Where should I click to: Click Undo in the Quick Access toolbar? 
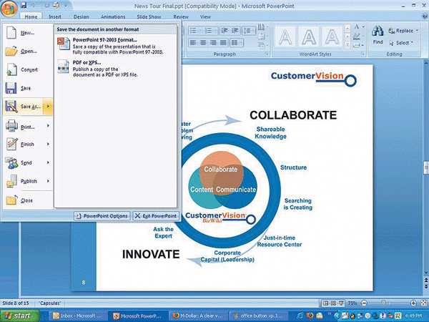coord(34,5)
